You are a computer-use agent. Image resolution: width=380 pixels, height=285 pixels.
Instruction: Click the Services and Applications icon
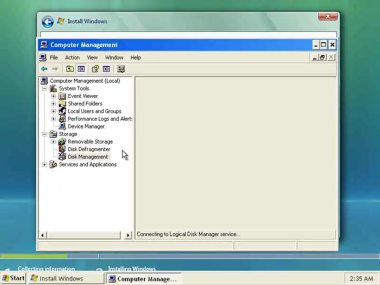pyautogui.click(x=53, y=164)
